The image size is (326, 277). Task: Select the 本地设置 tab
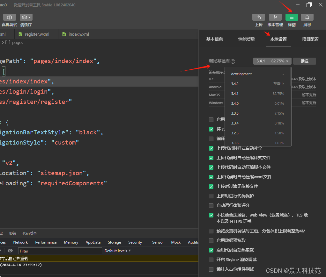pos(278,39)
